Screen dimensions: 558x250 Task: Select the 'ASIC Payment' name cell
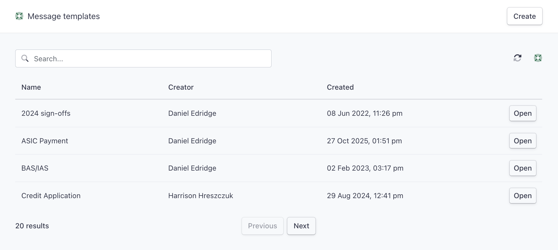(45, 141)
